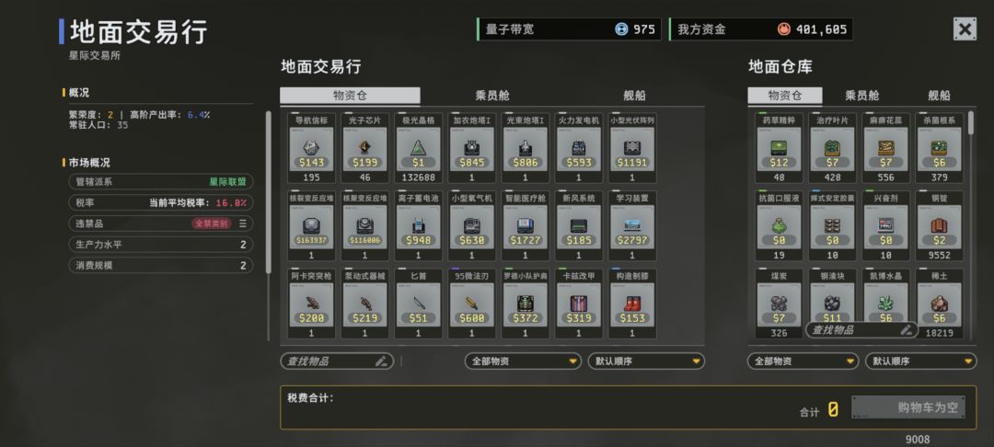Choose the 罗德小队护肩 armor item
Image resolution: width=994 pixels, height=447 pixels.
point(525,304)
